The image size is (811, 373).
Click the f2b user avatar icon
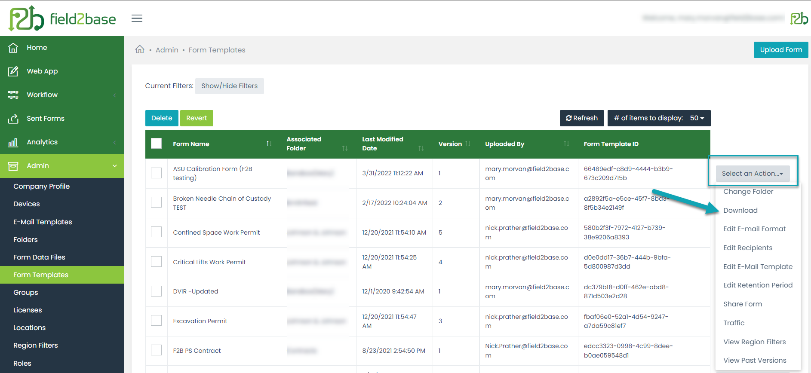799,18
